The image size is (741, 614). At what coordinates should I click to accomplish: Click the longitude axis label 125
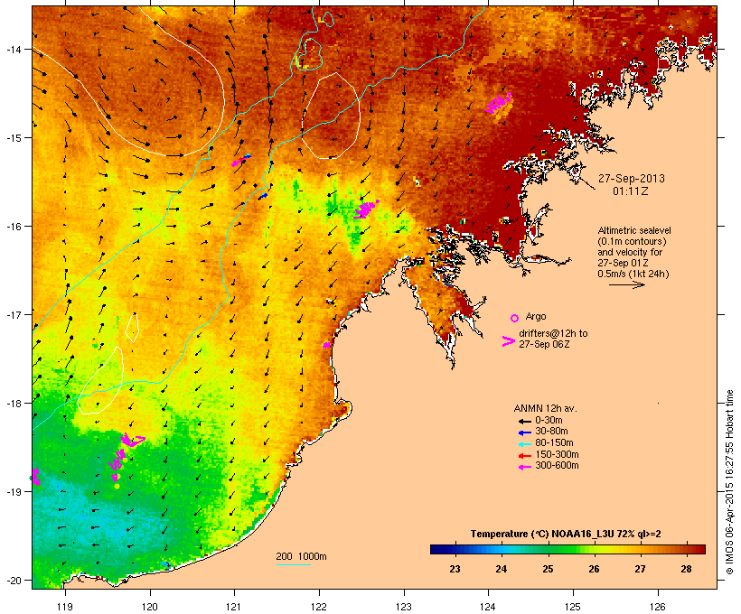click(x=573, y=606)
